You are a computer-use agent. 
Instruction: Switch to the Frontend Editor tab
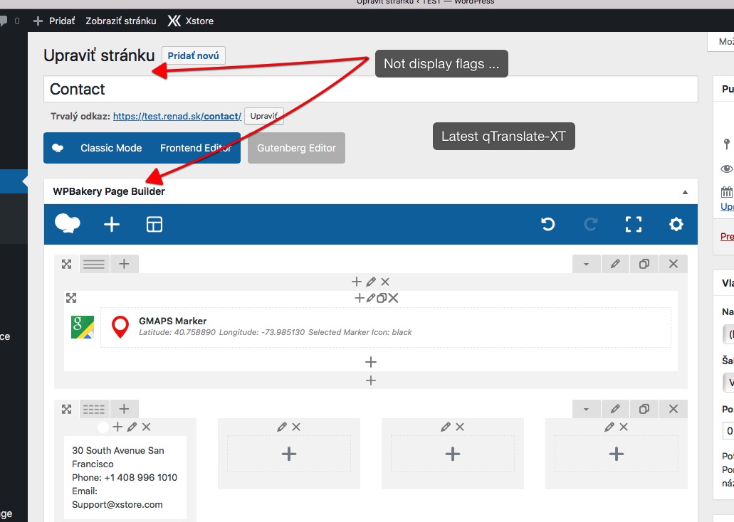pyautogui.click(x=196, y=148)
